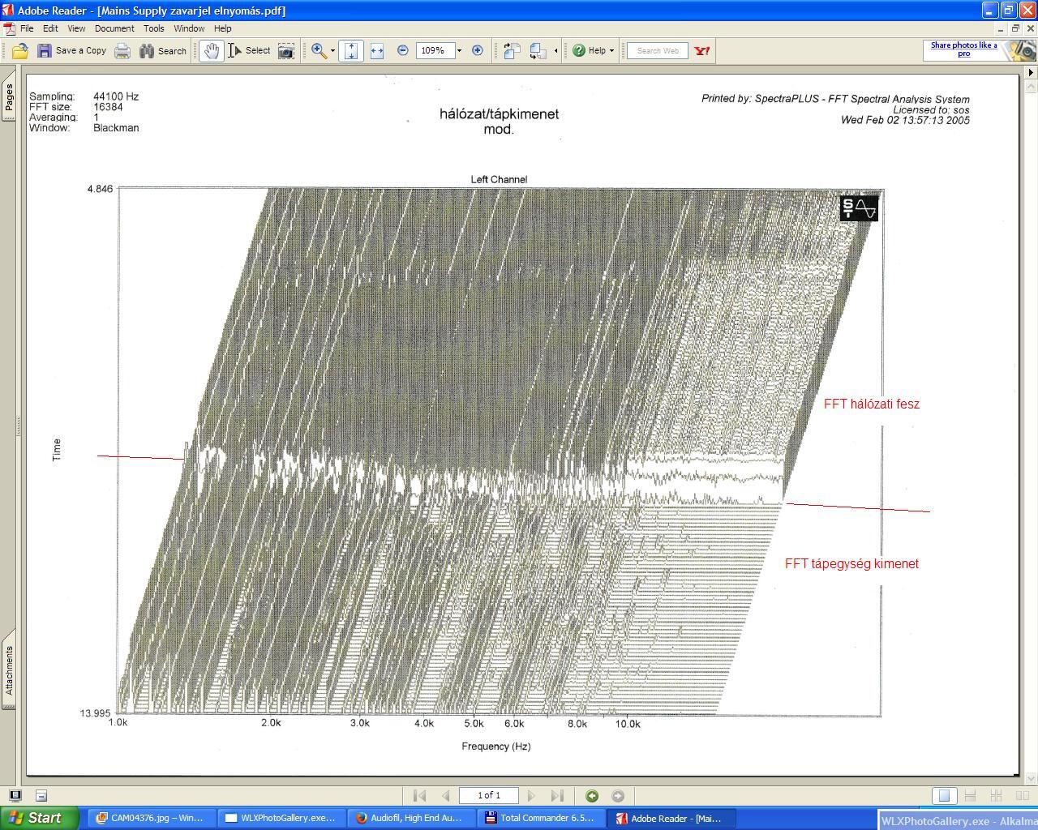Click the Yahoo search icon
Image resolution: width=1038 pixels, height=830 pixels.
click(702, 50)
